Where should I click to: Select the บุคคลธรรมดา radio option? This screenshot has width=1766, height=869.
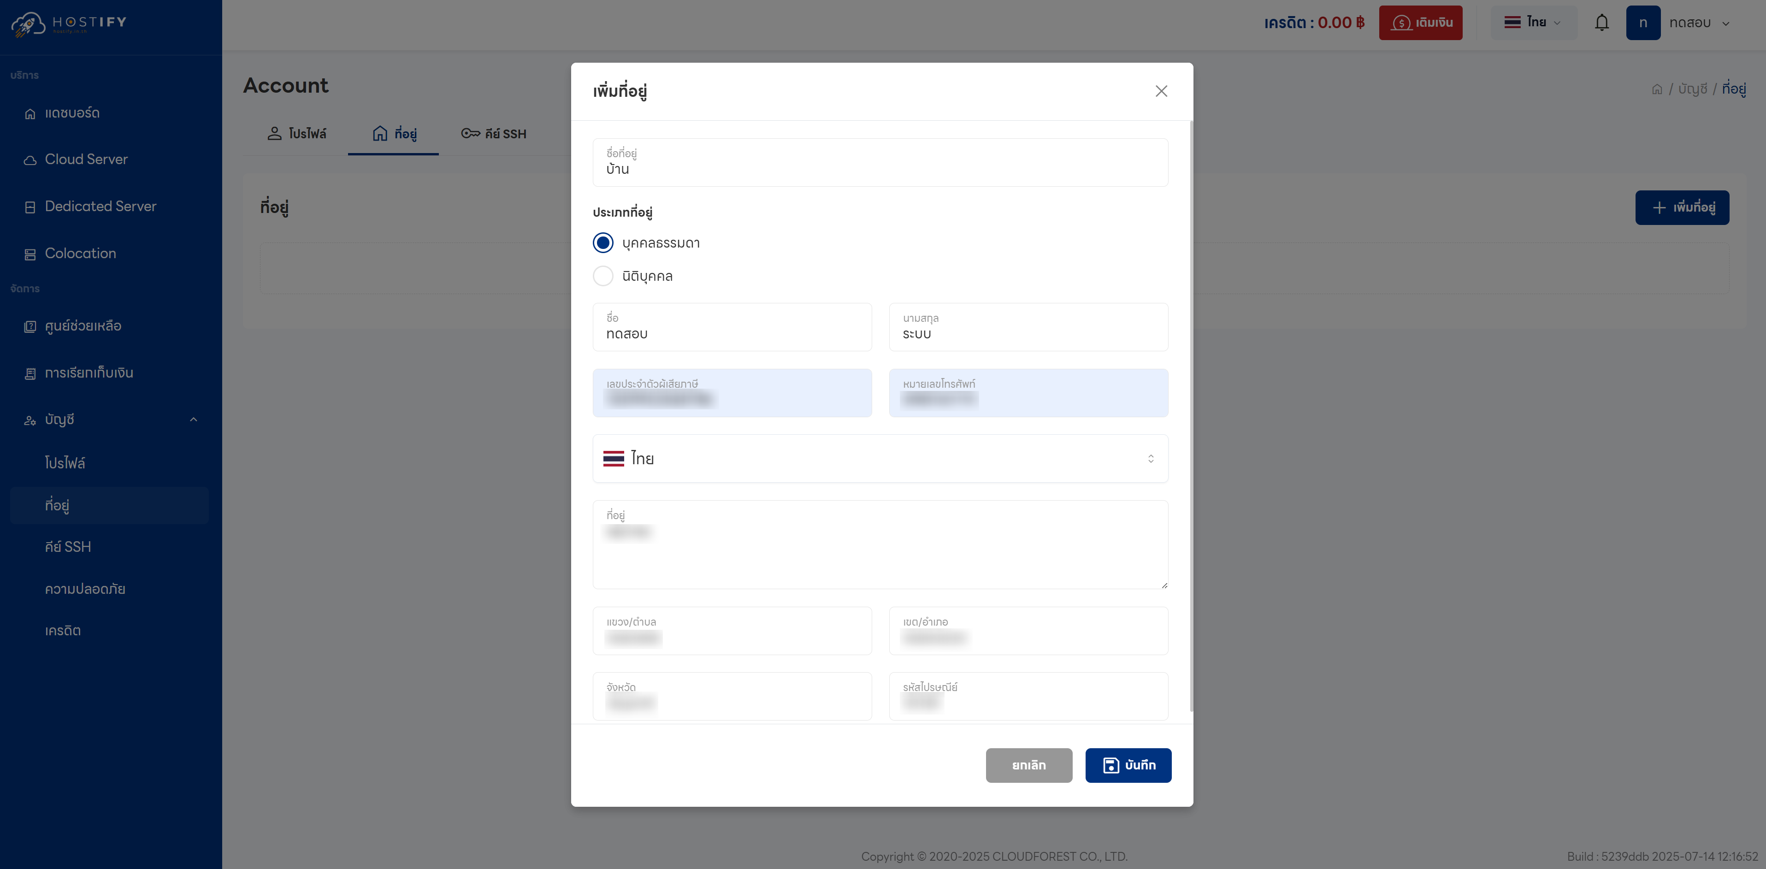pos(603,243)
